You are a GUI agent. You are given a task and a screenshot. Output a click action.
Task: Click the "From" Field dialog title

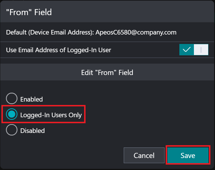(x=29, y=12)
